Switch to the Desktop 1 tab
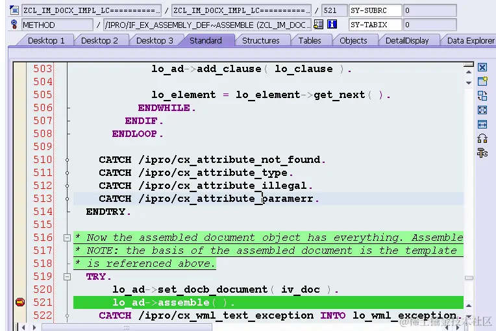Viewport: 496px width, 331px height. [46, 41]
